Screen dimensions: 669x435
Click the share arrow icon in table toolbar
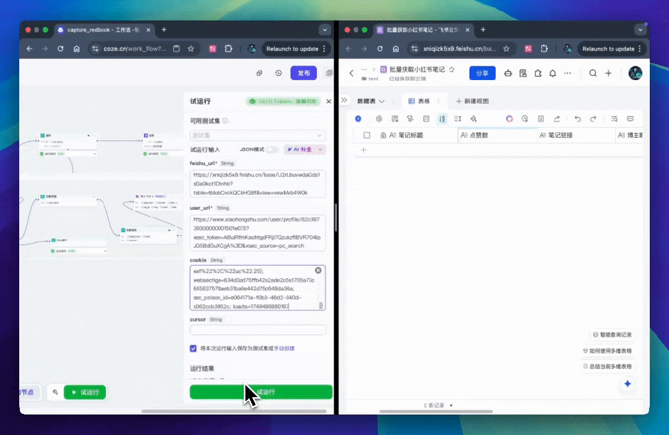coord(557,119)
